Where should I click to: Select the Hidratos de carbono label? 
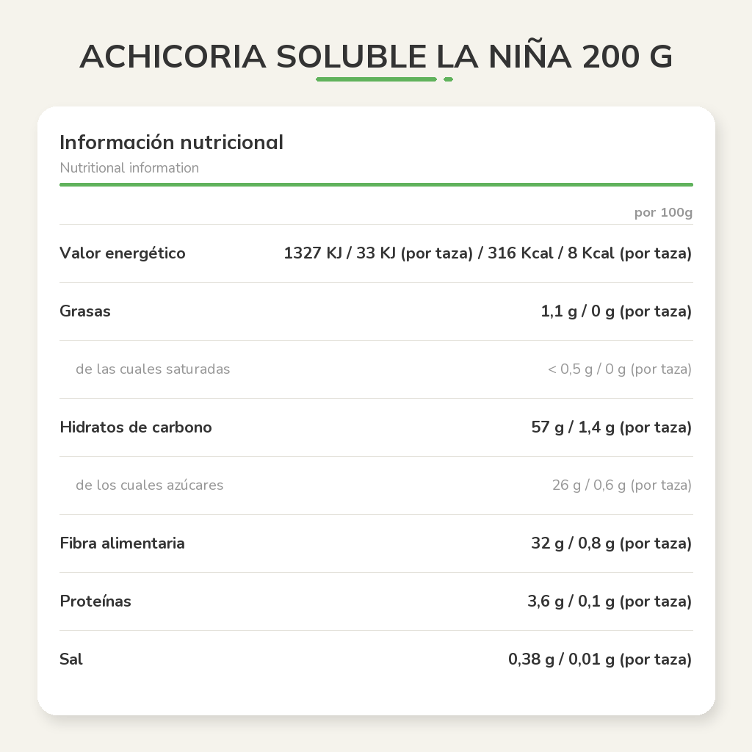pyautogui.click(x=136, y=427)
